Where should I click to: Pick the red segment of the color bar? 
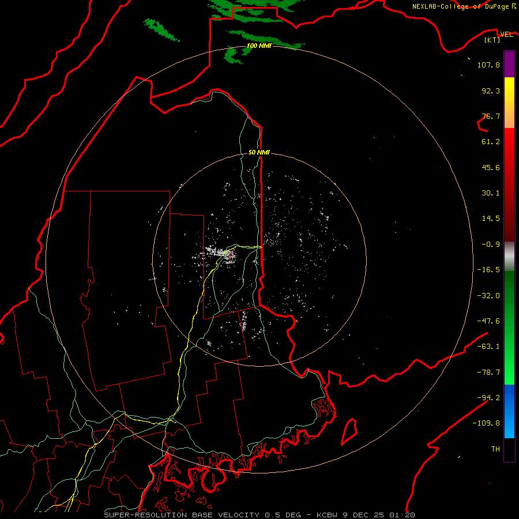click(509, 185)
